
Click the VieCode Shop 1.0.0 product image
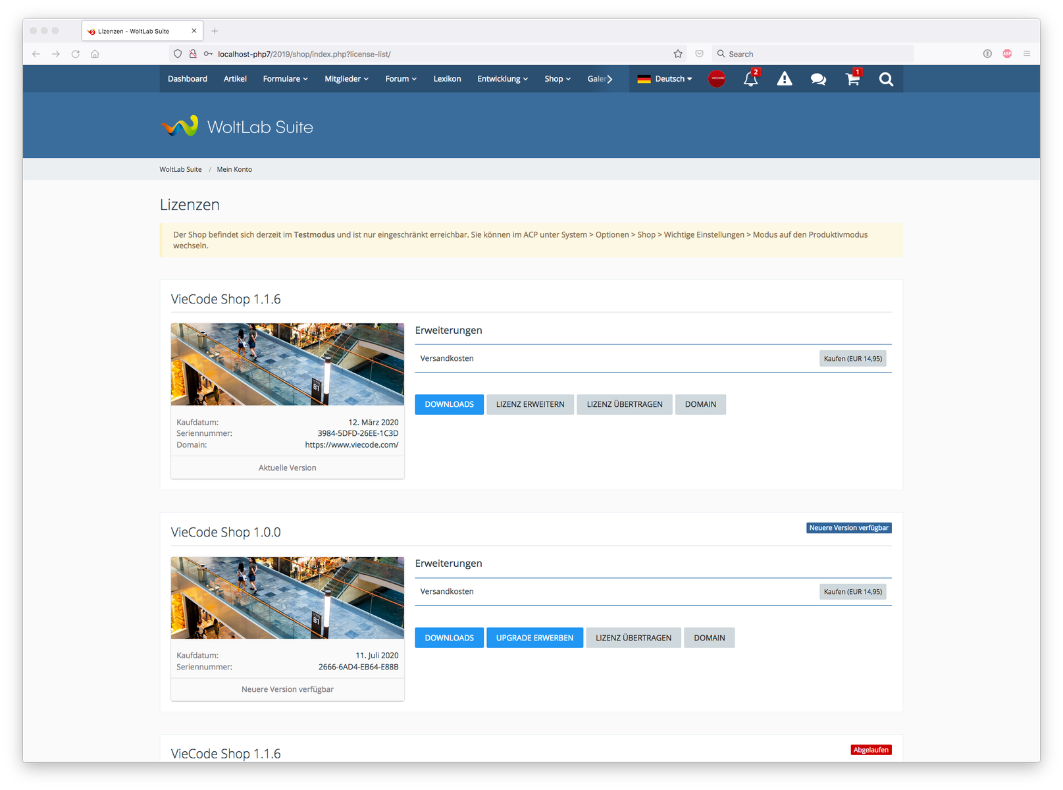[287, 598]
